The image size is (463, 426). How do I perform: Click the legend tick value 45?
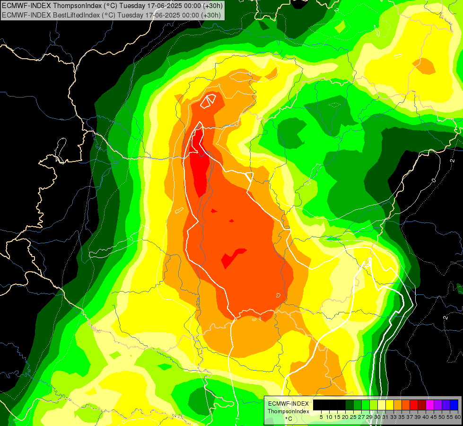(434, 417)
